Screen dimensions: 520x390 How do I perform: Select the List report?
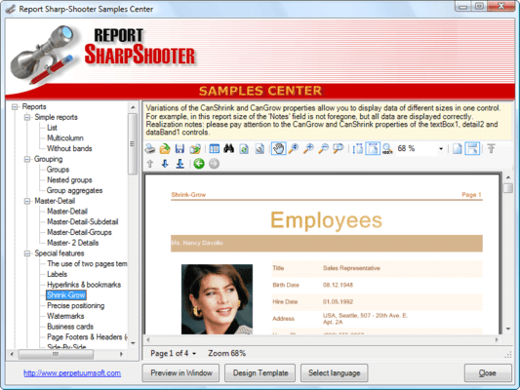(52, 128)
